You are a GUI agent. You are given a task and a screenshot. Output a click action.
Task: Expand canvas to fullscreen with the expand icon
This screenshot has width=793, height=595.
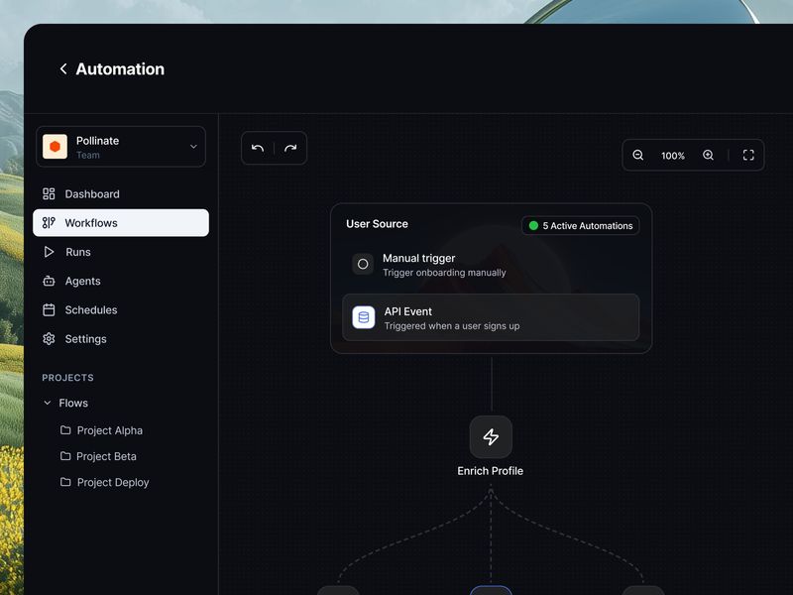[x=748, y=156]
